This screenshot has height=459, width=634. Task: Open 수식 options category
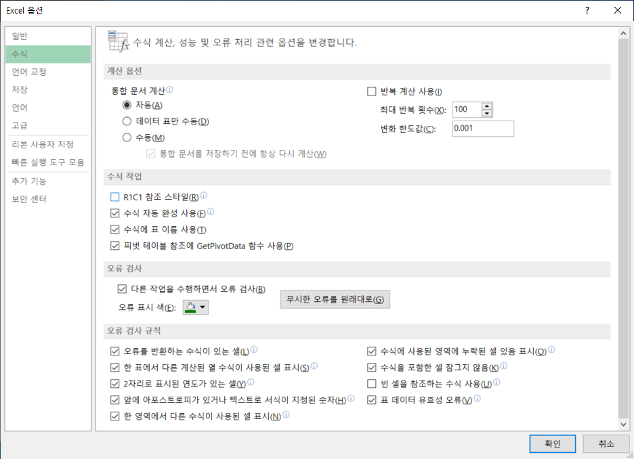point(48,53)
